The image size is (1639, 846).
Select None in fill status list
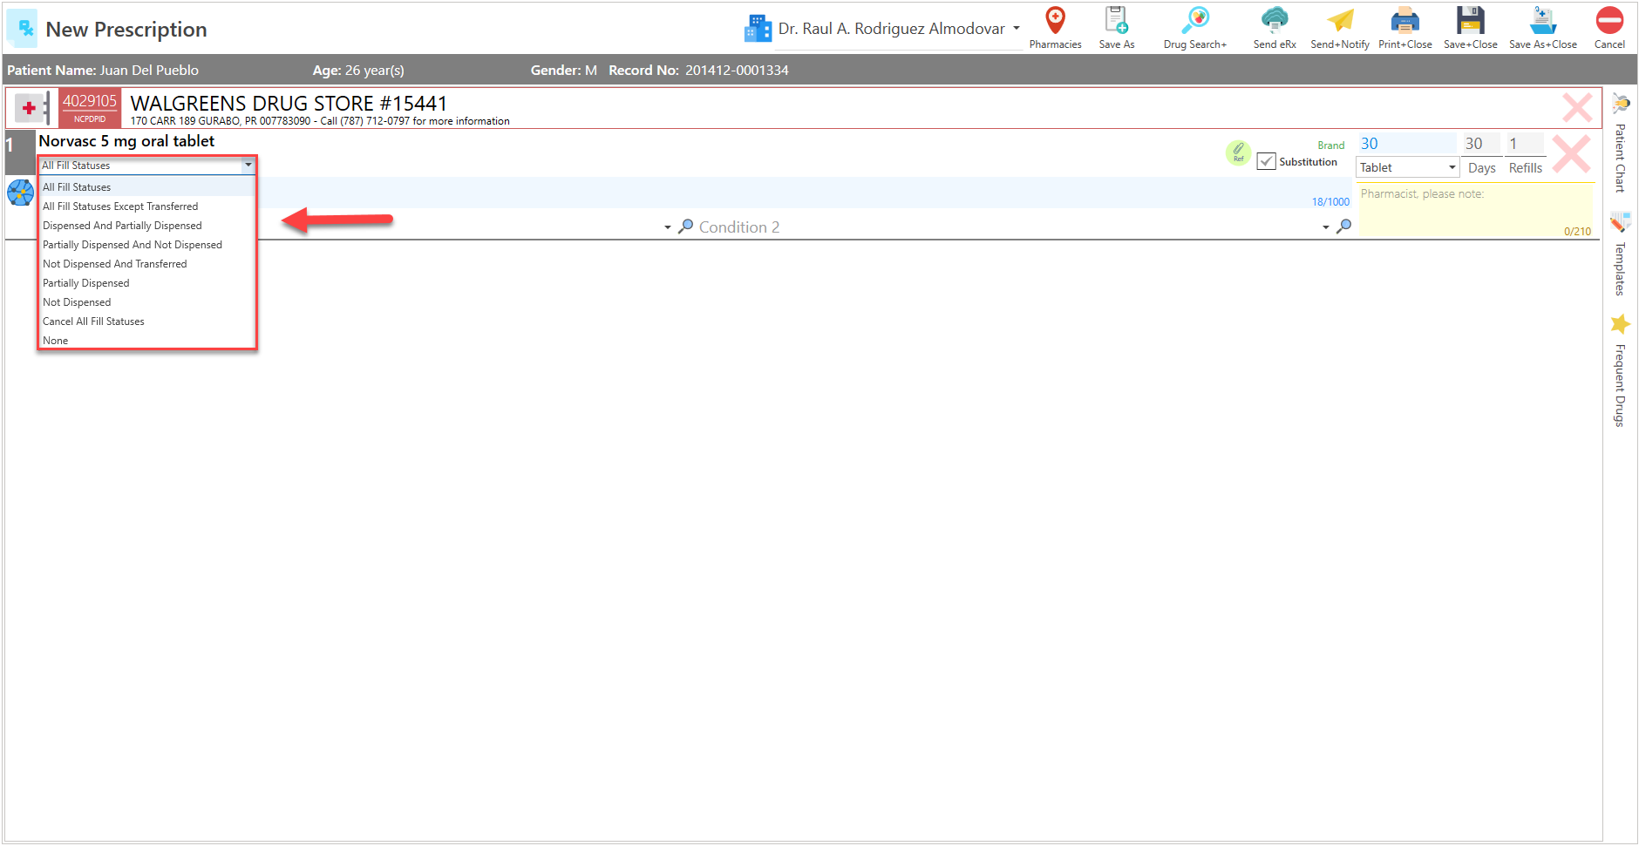click(146, 341)
